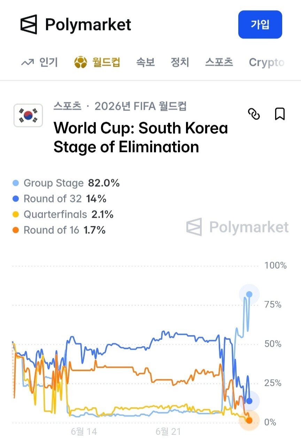Viewport: 301px width, 446px height.
Task: Click the trending arrow icon beside 인기
Action: coord(28,62)
